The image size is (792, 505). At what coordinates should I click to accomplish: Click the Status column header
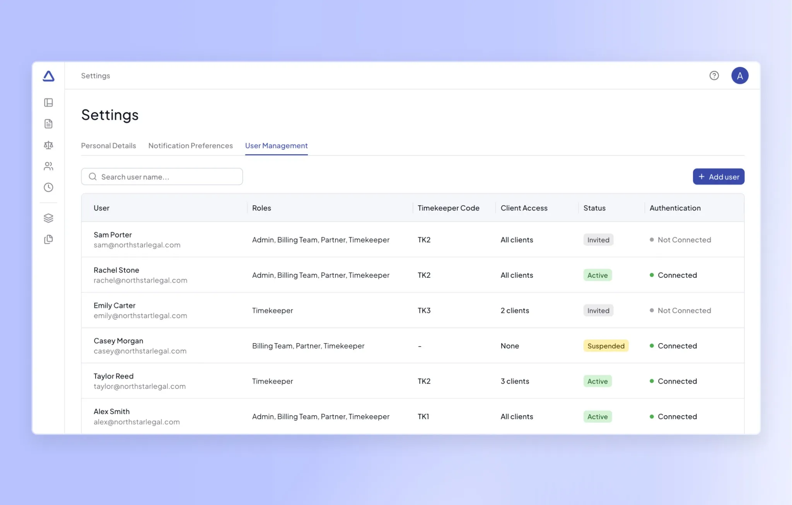point(594,208)
